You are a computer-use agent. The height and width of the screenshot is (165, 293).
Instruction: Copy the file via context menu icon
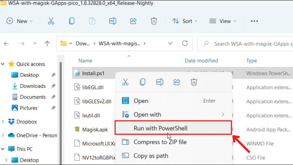pos(142,82)
